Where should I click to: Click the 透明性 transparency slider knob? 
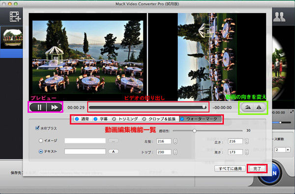(194, 131)
